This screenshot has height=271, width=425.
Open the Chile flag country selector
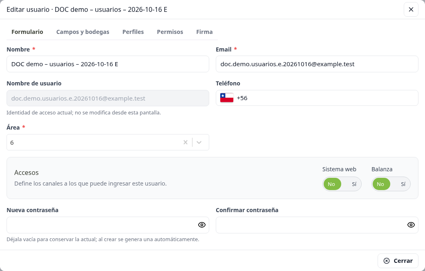(226, 98)
